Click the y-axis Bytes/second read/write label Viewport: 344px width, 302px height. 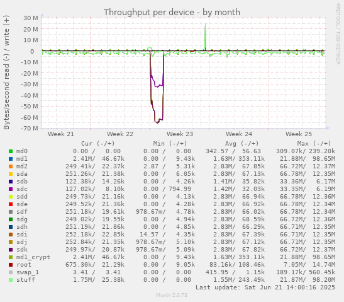click(x=6, y=73)
